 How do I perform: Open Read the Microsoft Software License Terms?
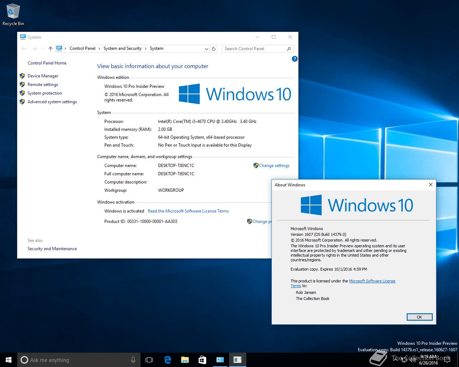tap(188, 211)
